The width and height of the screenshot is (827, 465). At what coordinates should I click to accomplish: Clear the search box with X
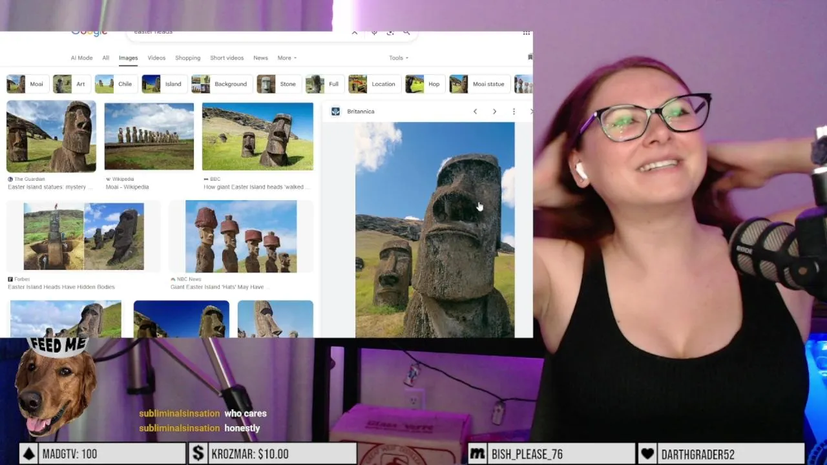tap(354, 33)
